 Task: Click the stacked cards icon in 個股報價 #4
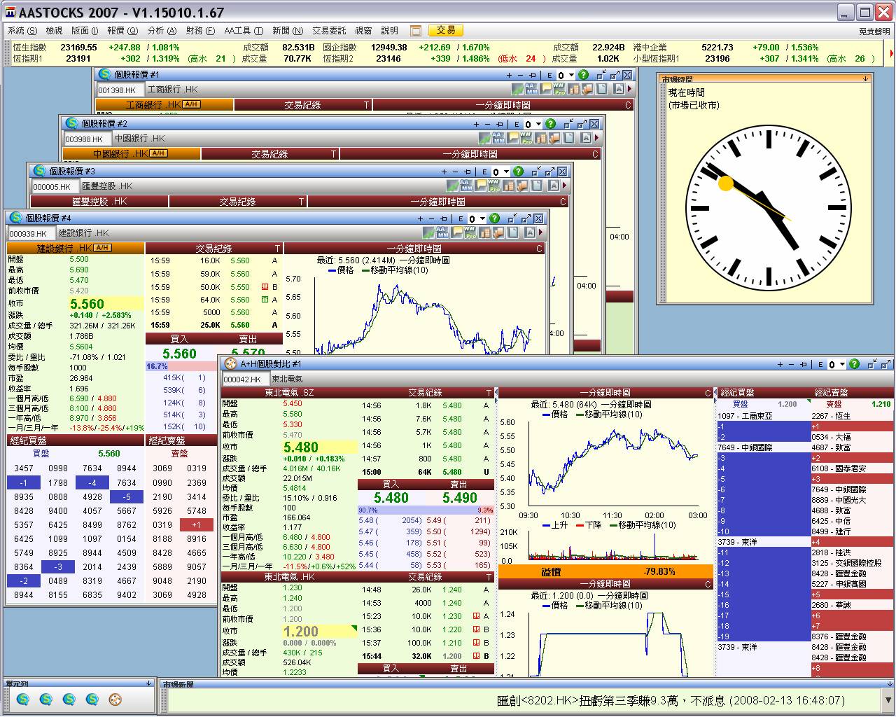[498, 232]
